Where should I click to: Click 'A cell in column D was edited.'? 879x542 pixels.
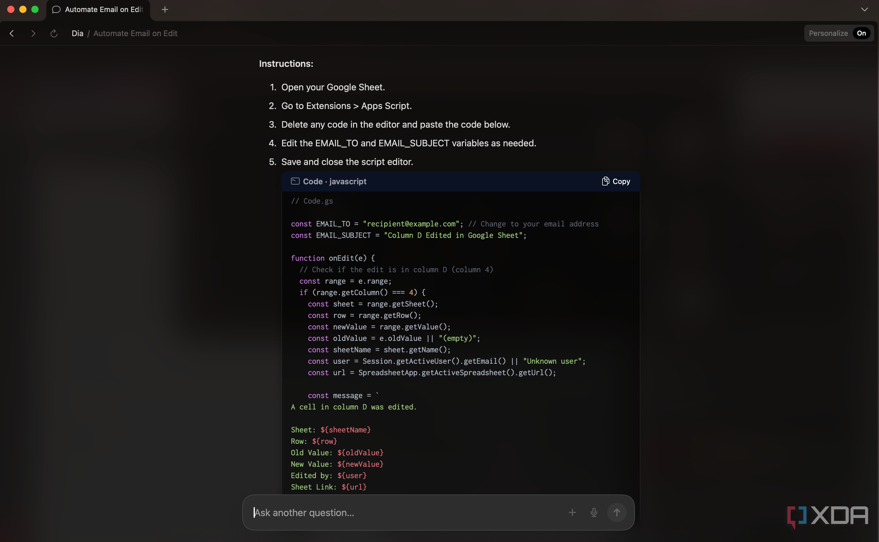click(354, 407)
